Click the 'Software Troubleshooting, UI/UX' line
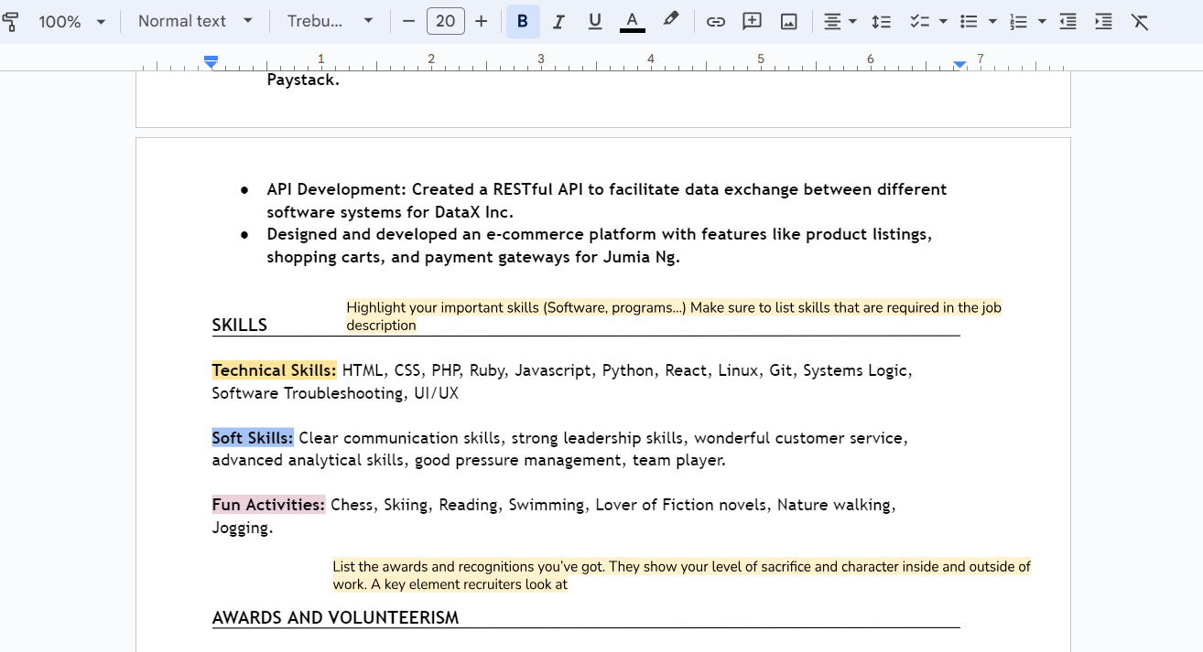 click(335, 393)
